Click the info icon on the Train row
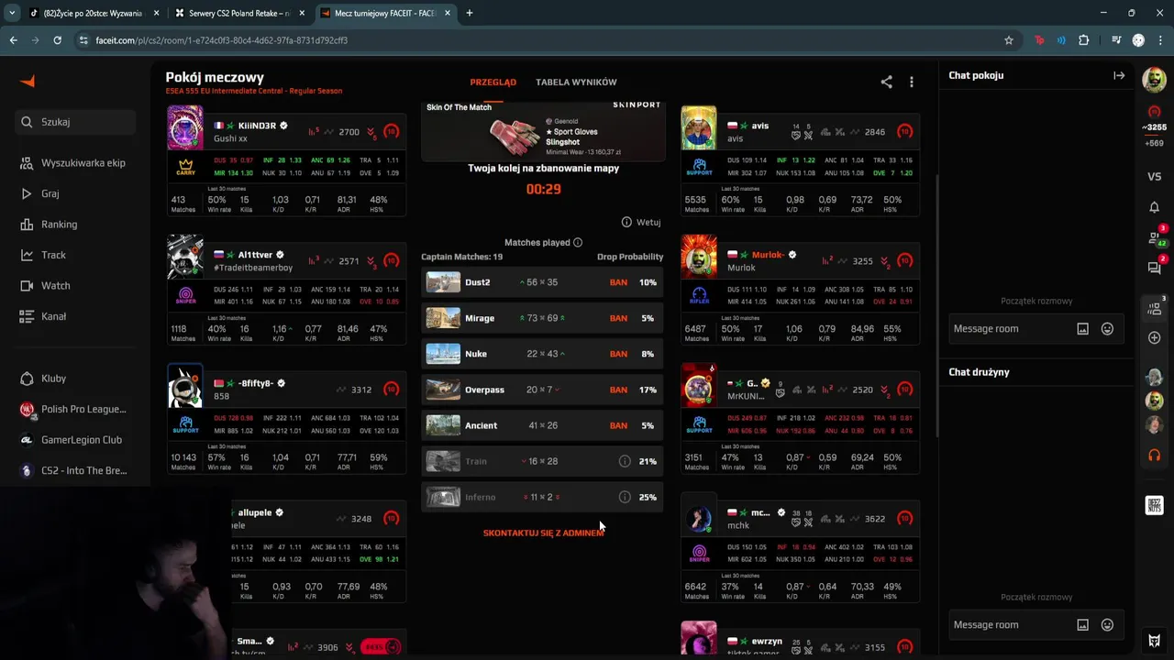 tap(625, 461)
